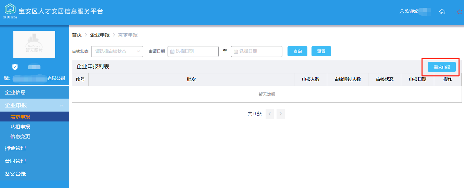
Task: Click the 首页 breadcrumb link
Action: point(77,35)
